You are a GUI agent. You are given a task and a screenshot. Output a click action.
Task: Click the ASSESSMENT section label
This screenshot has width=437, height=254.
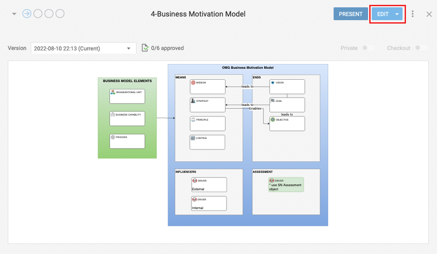click(262, 172)
